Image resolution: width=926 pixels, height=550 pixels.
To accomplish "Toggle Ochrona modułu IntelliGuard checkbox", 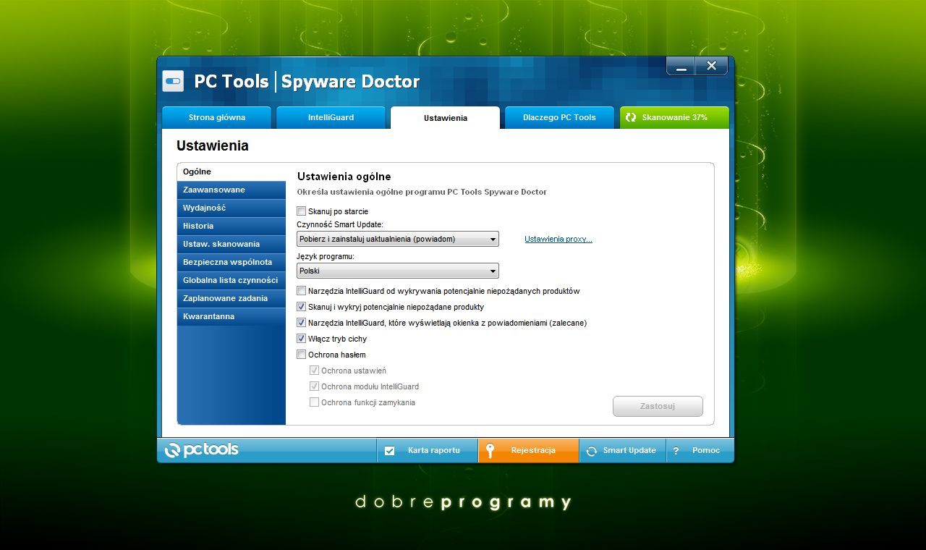I will [x=315, y=386].
